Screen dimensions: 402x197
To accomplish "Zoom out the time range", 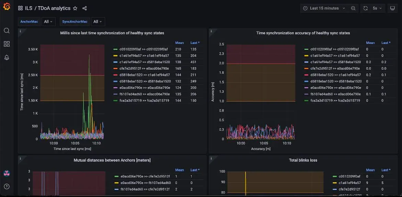I will coord(353,8).
